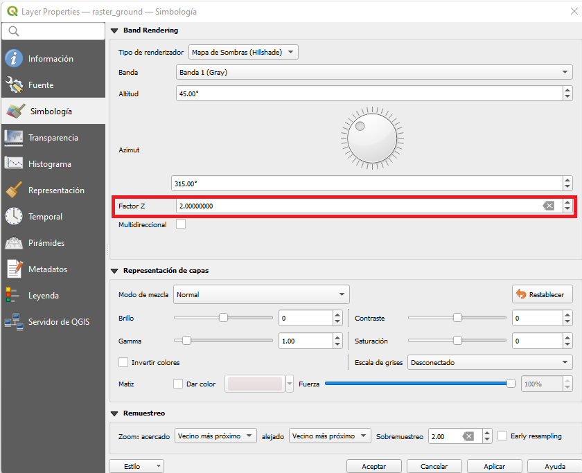Switch to the Metadatos tab
The height and width of the screenshot is (473, 582).
pos(47,269)
